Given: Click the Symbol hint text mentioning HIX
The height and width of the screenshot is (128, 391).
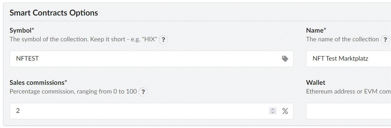Looking at the screenshot, I should (83, 39).
